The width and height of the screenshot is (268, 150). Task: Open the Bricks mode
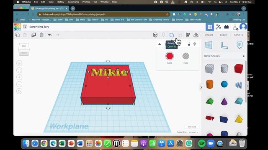point(227,27)
